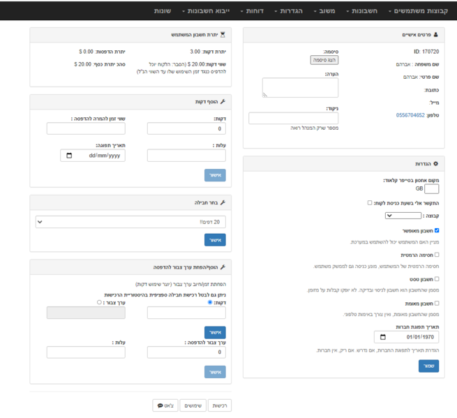Screen dimensions: 457x418
Task: Click the wrench icon beside הוסף/הפחת ערך צבור להדפסה
Action: [223, 267]
